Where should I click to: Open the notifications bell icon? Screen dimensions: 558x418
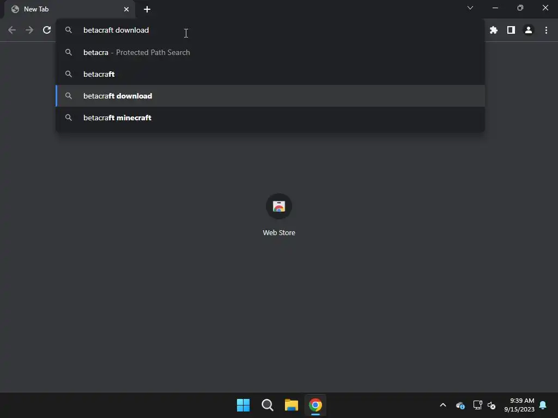click(543, 405)
